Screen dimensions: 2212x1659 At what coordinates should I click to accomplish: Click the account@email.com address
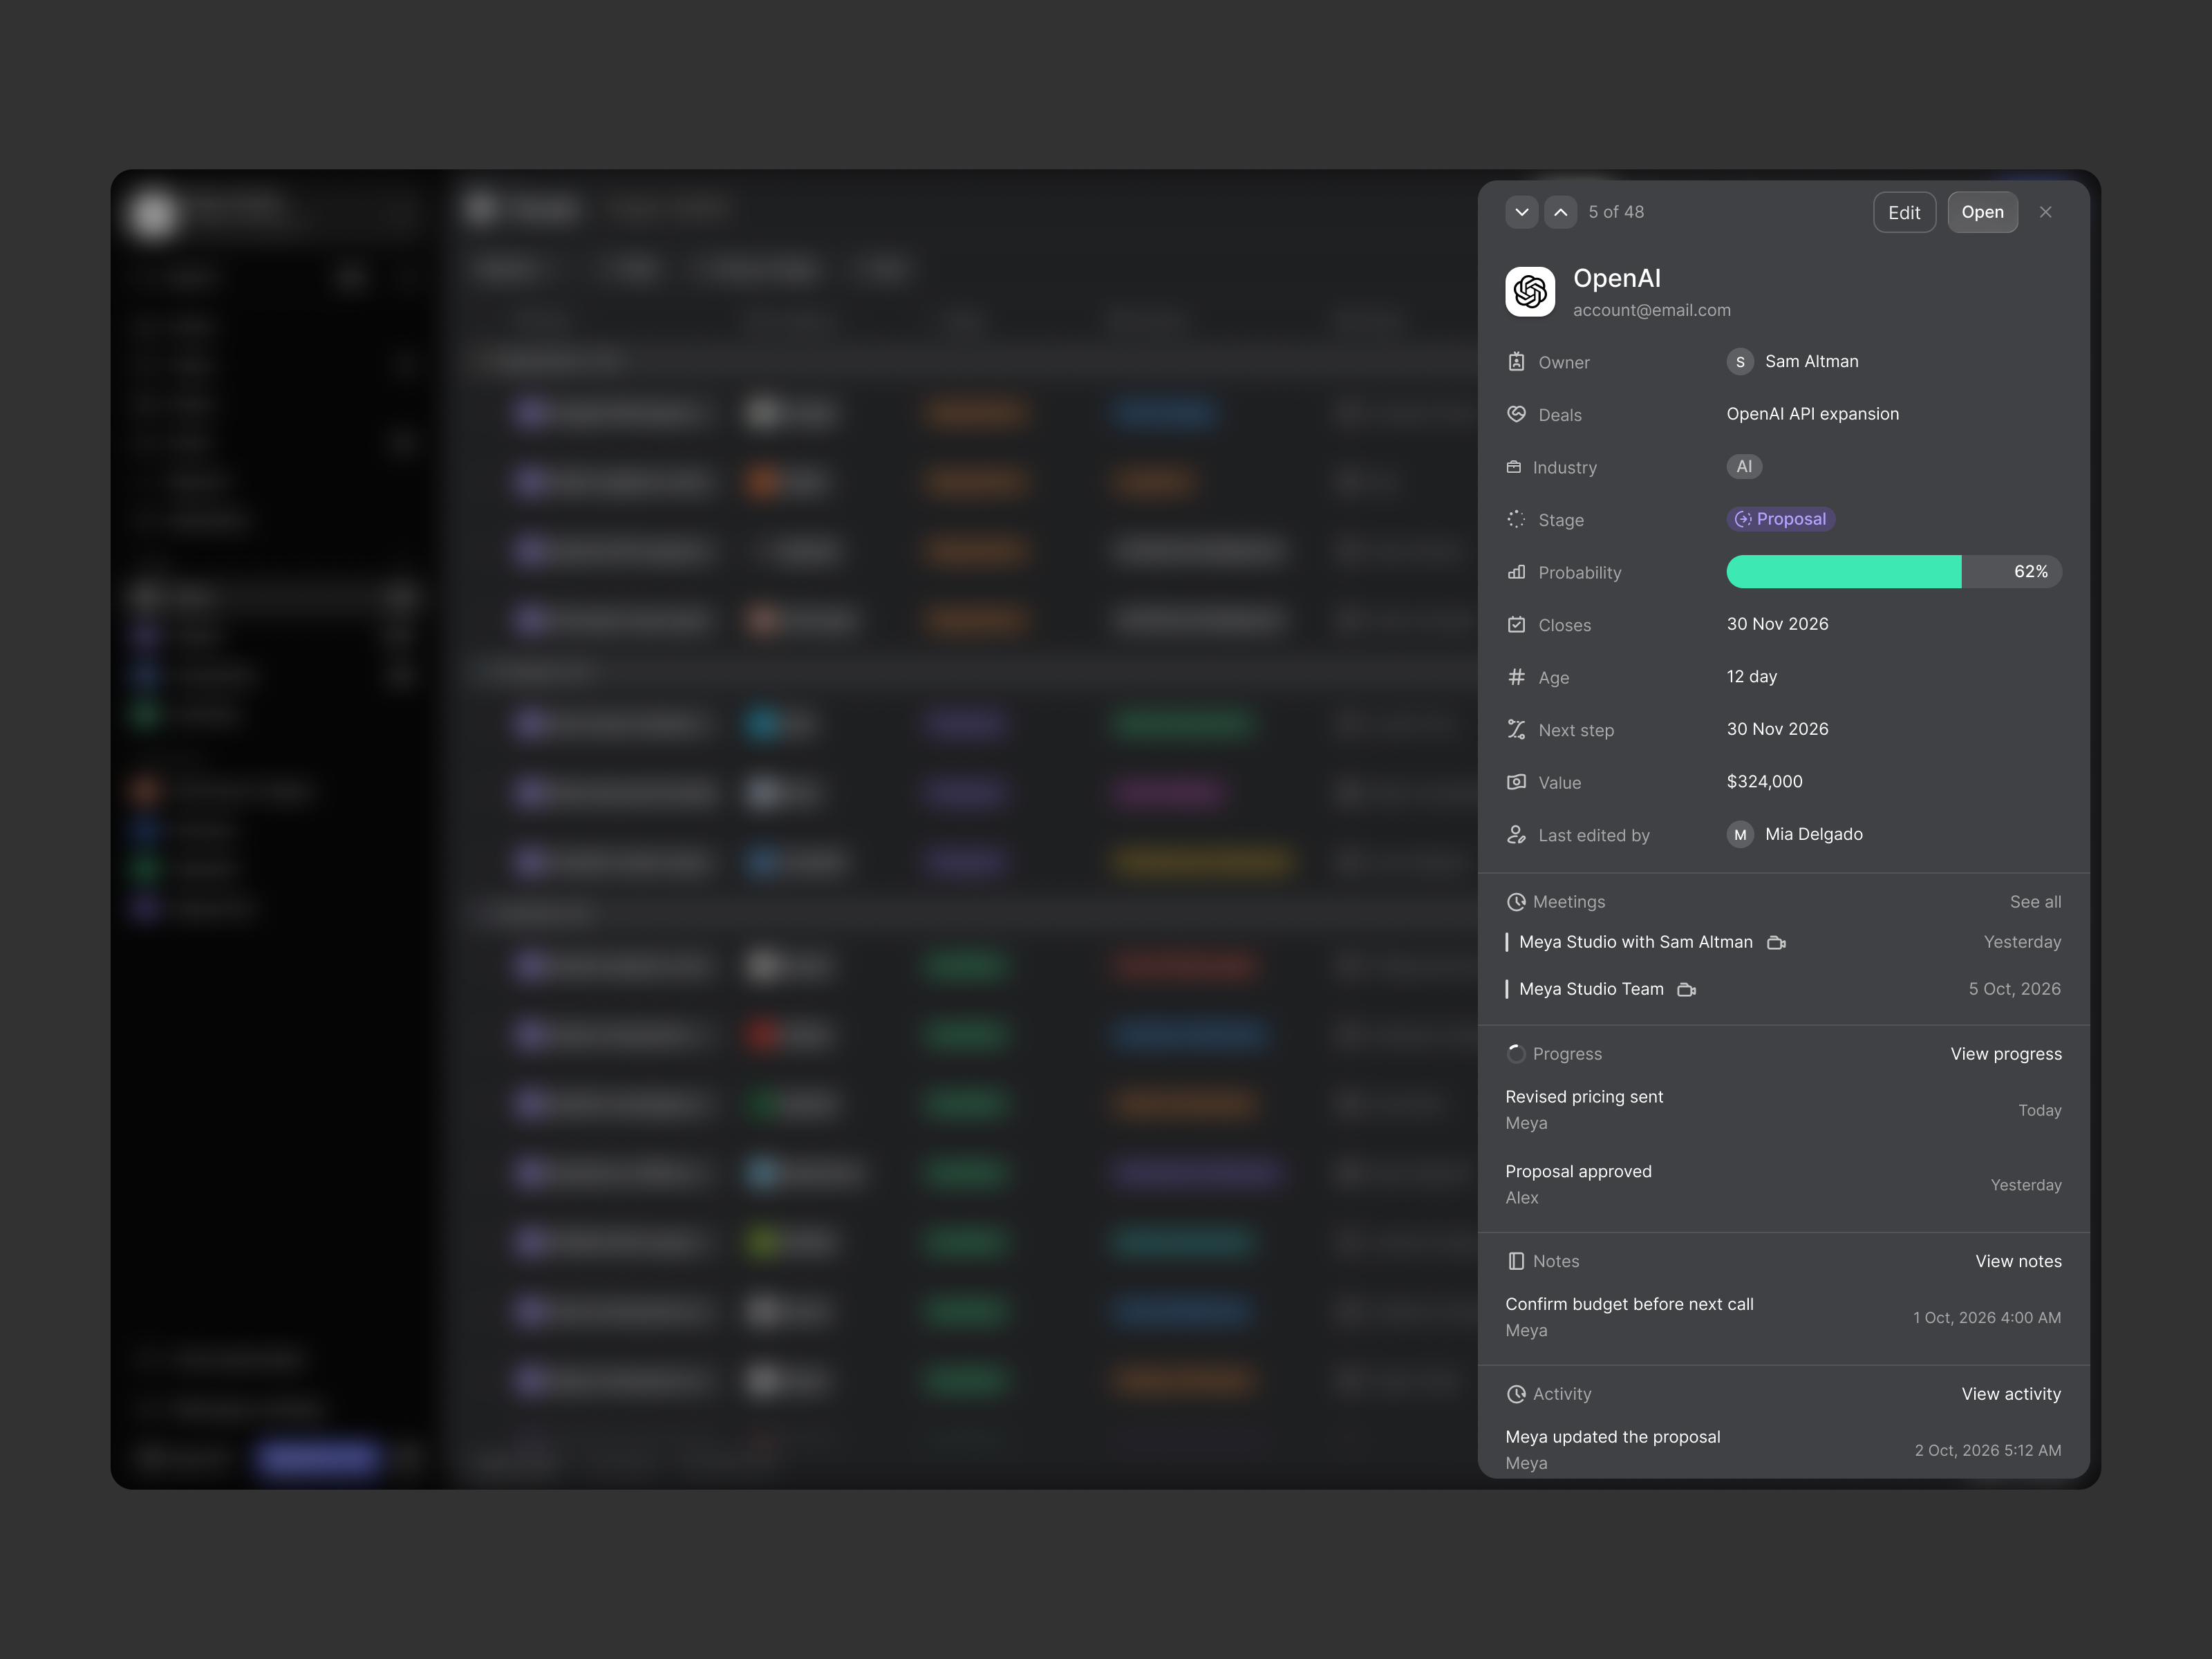pyautogui.click(x=1651, y=310)
